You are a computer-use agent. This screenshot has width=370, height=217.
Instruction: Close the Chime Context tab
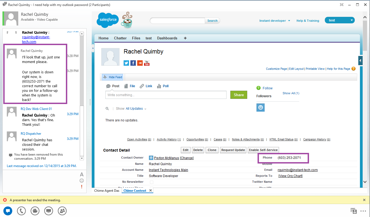[150, 191]
